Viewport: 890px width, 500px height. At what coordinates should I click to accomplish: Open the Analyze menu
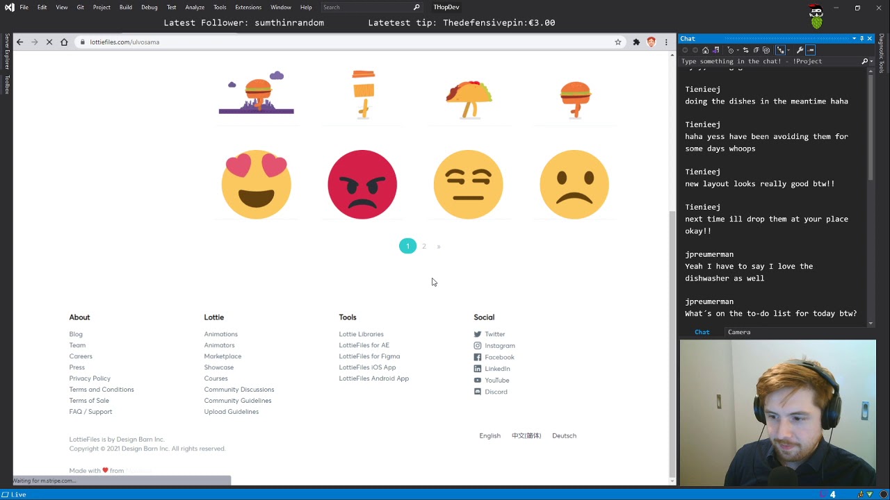pyautogui.click(x=195, y=7)
